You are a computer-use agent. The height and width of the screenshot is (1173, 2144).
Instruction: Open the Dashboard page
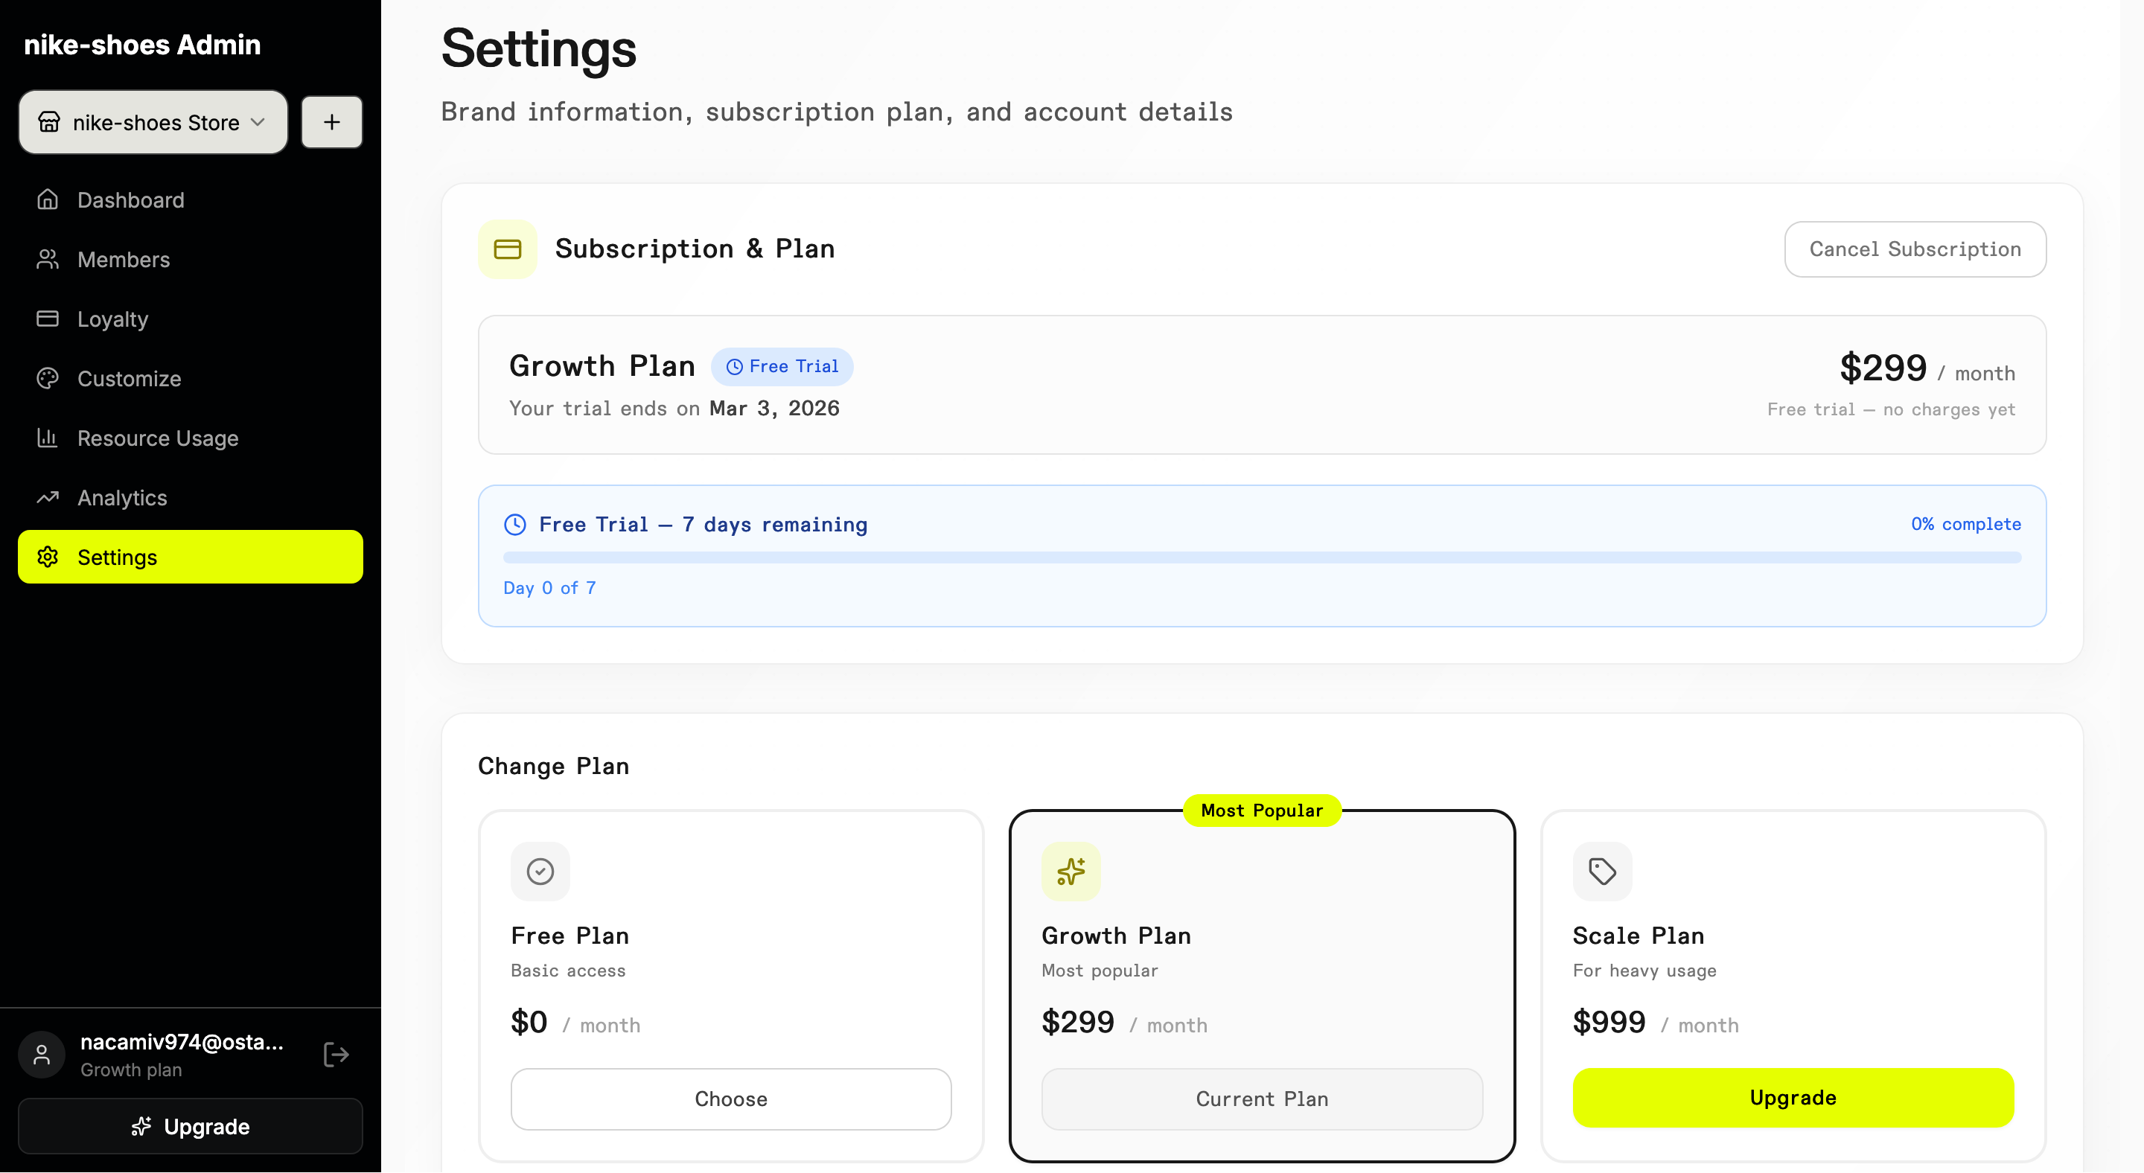(131, 199)
